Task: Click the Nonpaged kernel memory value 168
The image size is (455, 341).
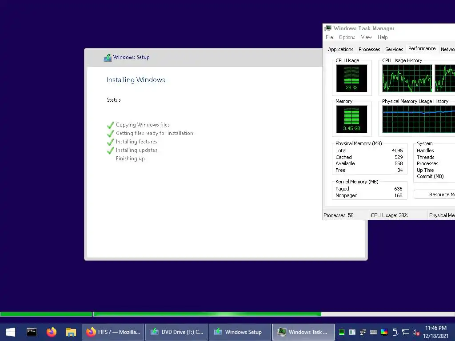Action: [398, 195]
